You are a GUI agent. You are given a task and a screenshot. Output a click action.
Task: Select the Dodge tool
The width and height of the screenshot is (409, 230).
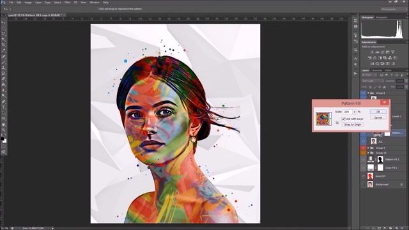coord(3,96)
